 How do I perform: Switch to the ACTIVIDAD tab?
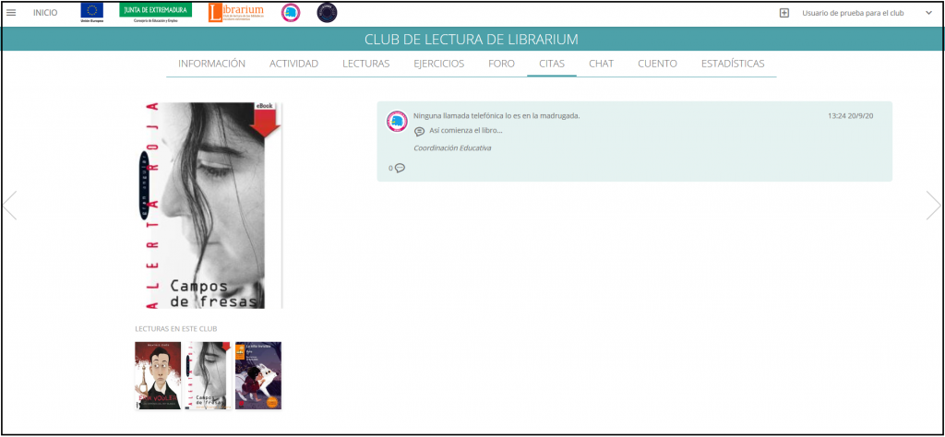point(293,64)
